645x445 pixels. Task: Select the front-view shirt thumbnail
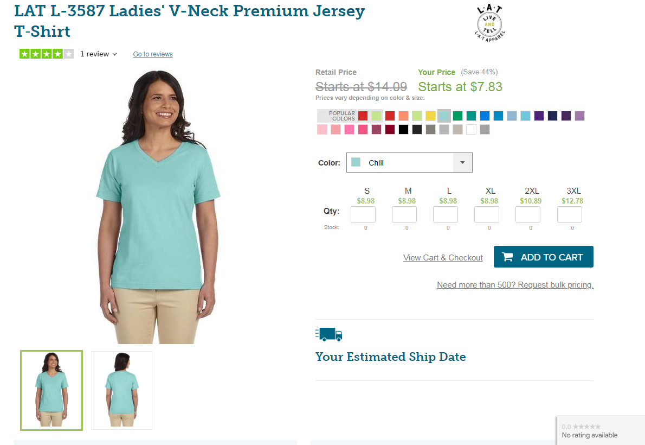(51, 390)
